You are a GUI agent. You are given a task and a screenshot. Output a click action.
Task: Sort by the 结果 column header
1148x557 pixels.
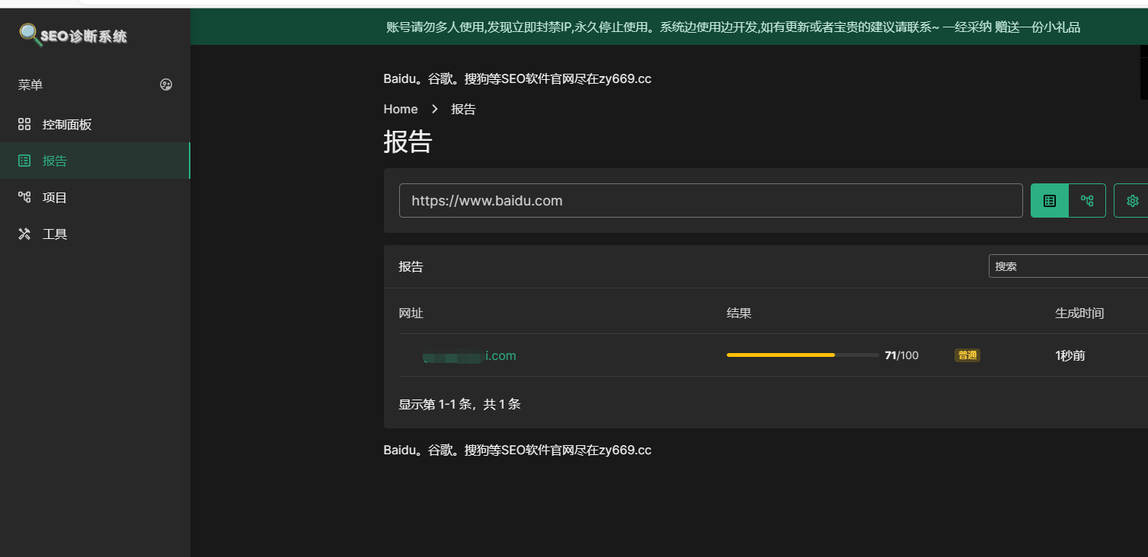tap(739, 313)
